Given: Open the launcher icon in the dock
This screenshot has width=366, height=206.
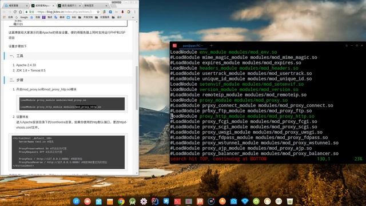Looking at the screenshot, I should click(x=76, y=201).
